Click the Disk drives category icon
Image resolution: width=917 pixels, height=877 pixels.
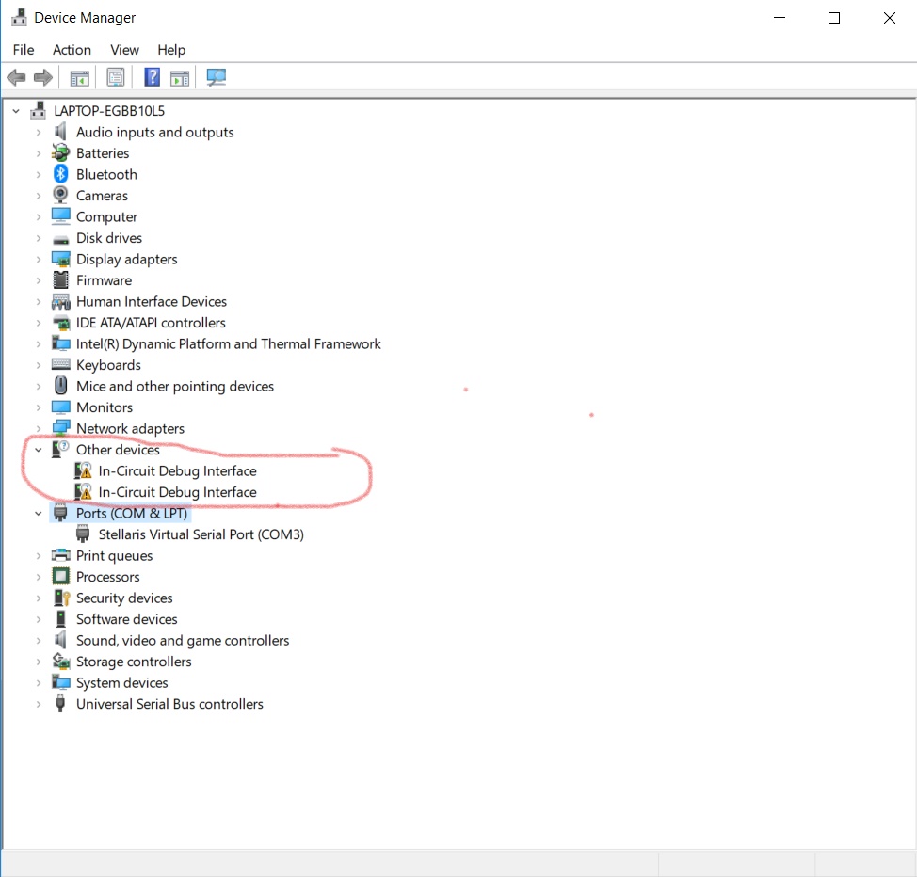[61, 240]
